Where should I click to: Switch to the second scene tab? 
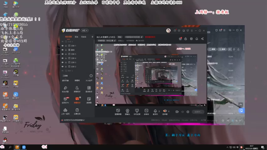[76, 37]
